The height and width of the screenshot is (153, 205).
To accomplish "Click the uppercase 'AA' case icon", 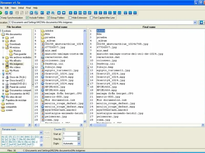I will pyautogui.click(x=80, y=13).
